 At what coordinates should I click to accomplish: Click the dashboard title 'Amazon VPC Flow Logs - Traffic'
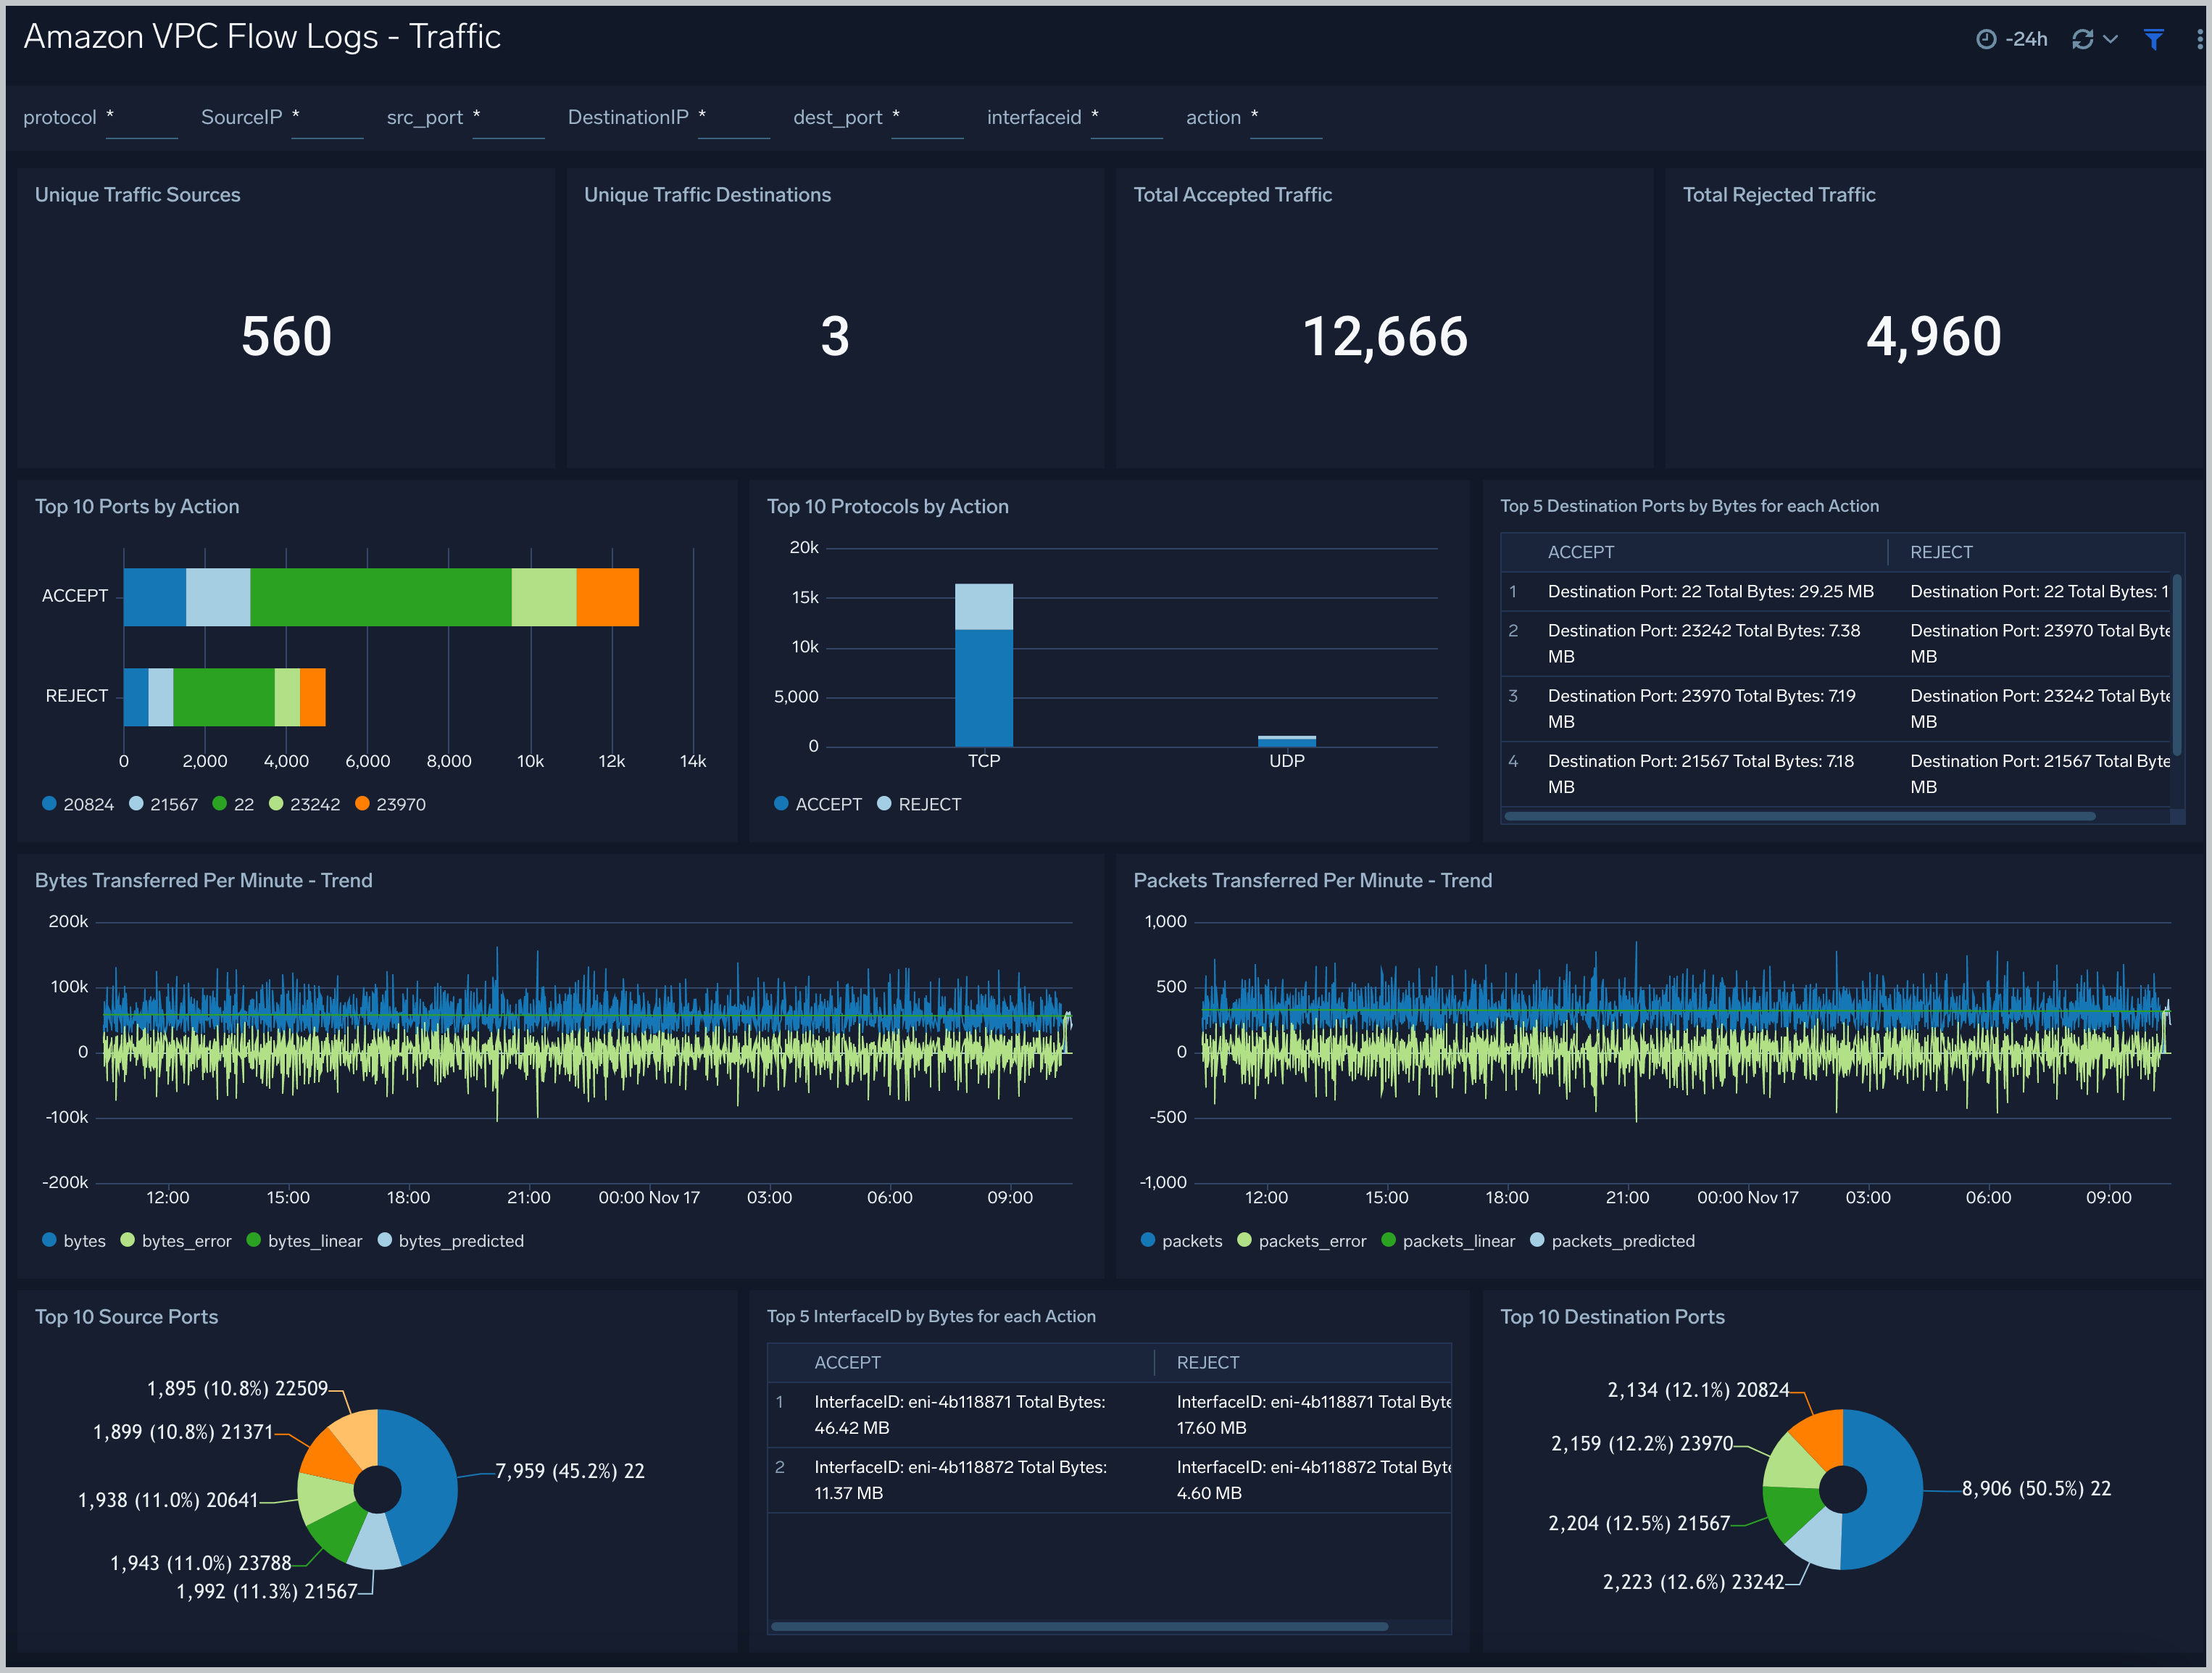(x=262, y=36)
